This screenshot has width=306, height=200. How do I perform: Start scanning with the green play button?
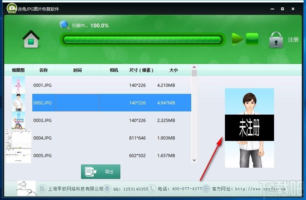coord(237,39)
